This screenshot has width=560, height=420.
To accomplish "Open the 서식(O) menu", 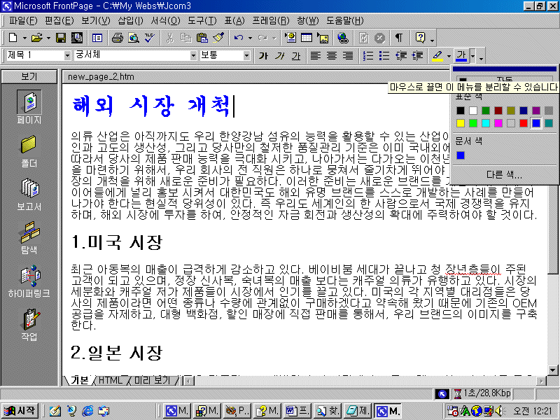I will tap(165, 21).
